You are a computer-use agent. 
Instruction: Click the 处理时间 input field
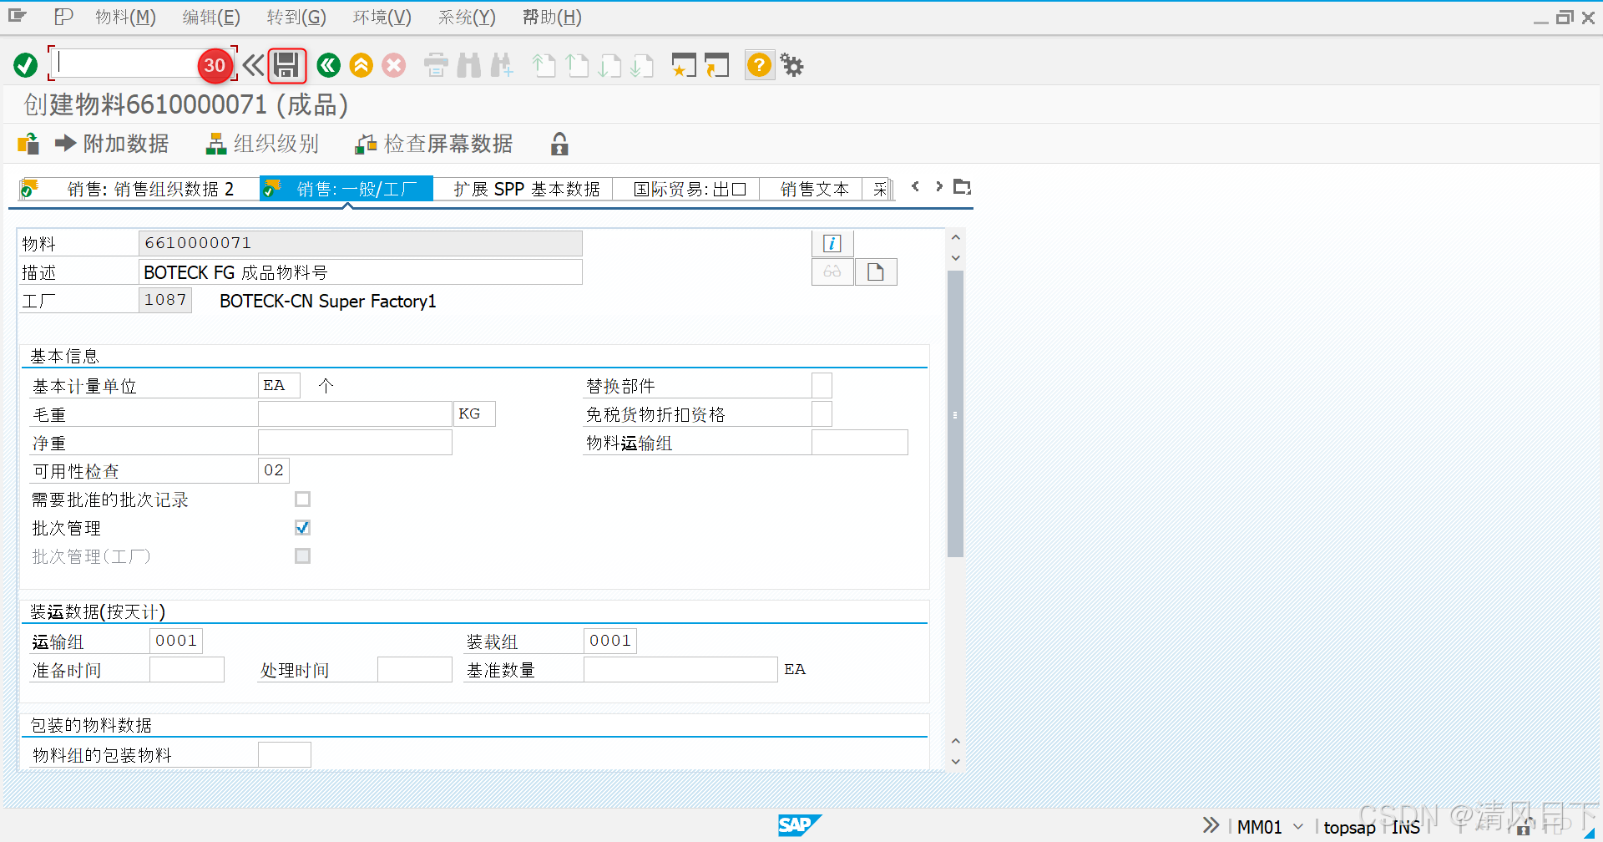(x=415, y=669)
